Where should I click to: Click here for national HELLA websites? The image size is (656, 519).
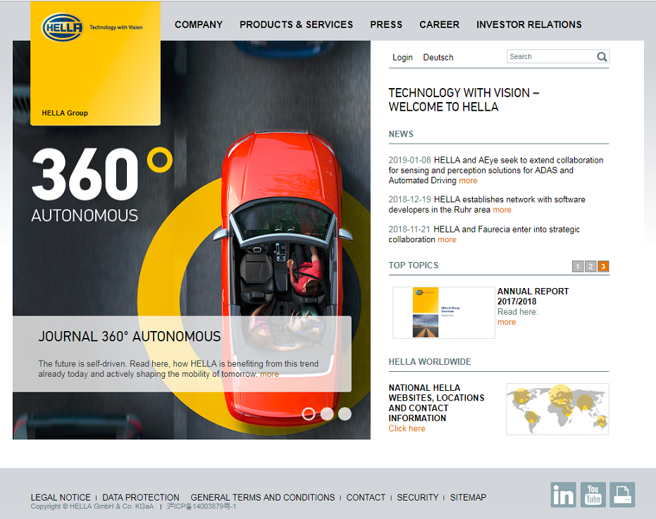click(407, 429)
